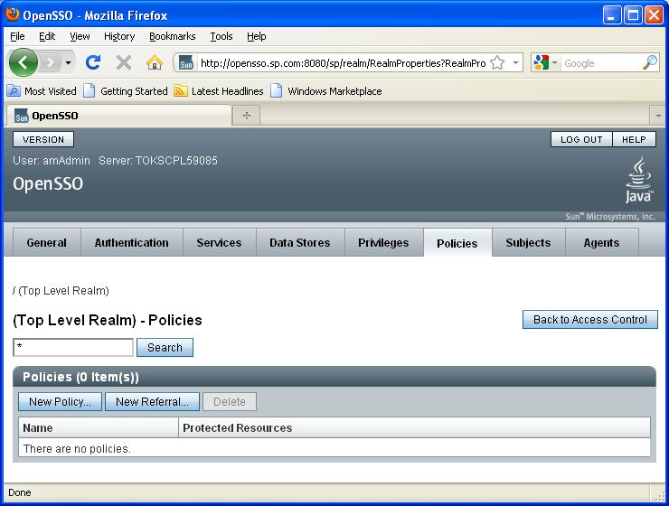Bookmark this page with the star icon
The width and height of the screenshot is (669, 506).
coord(497,63)
